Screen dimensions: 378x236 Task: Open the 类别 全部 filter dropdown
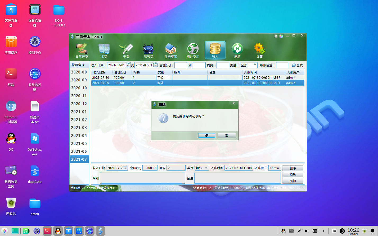tap(249, 65)
